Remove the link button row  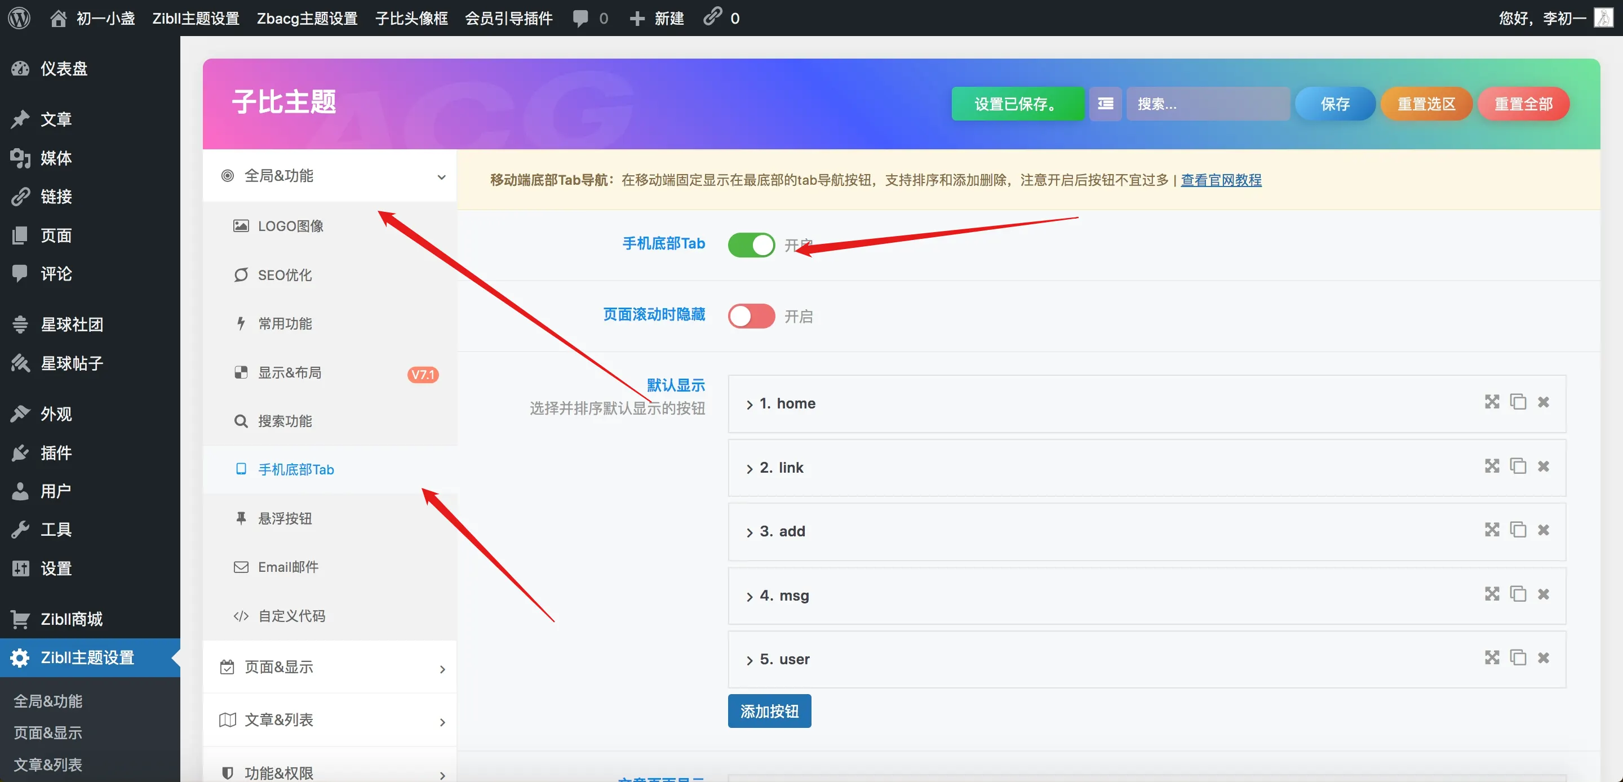click(x=1543, y=466)
